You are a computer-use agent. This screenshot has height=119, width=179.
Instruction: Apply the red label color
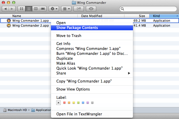pyautogui.click(x=64, y=103)
